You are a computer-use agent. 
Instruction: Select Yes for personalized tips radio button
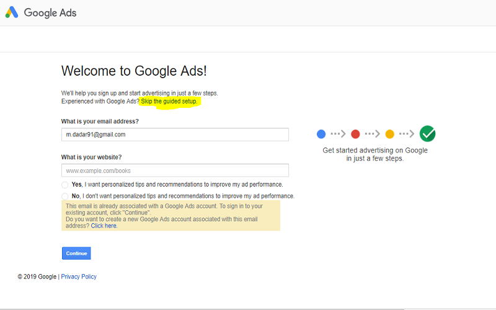[65, 185]
